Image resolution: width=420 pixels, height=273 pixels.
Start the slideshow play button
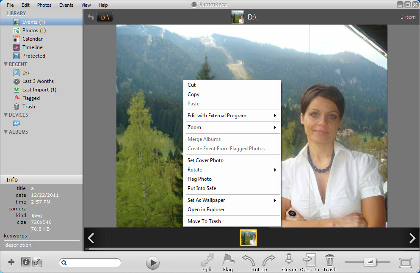point(153,263)
